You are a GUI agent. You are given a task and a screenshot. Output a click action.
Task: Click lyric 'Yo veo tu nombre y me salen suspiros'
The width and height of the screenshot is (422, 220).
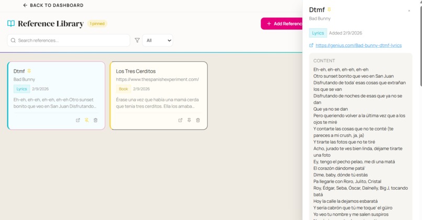click(351, 214)
